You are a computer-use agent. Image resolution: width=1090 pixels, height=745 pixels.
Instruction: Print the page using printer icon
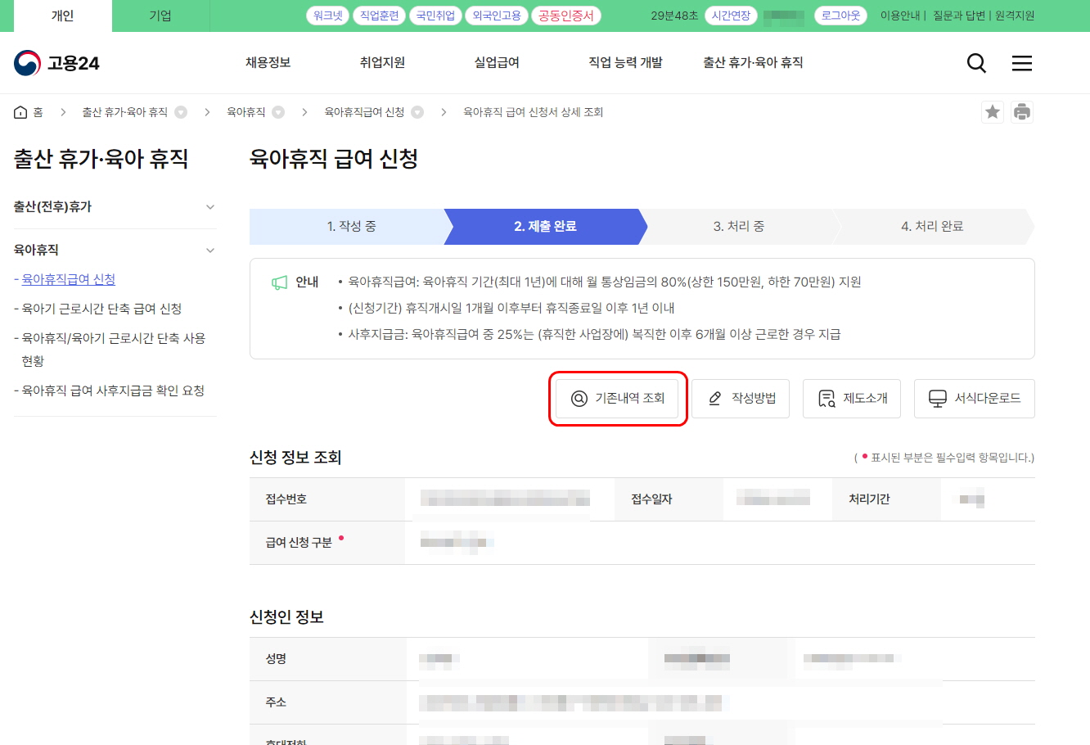[x=1022, y=112]
